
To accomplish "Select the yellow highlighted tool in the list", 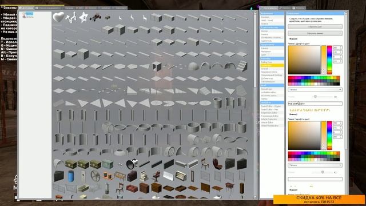I will [272, 66].
